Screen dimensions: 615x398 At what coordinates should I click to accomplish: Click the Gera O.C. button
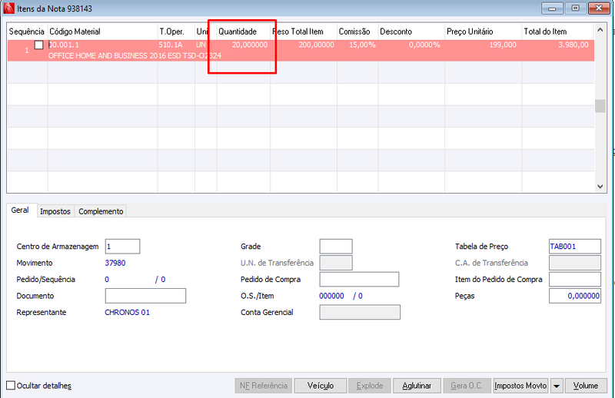(467, 386)
